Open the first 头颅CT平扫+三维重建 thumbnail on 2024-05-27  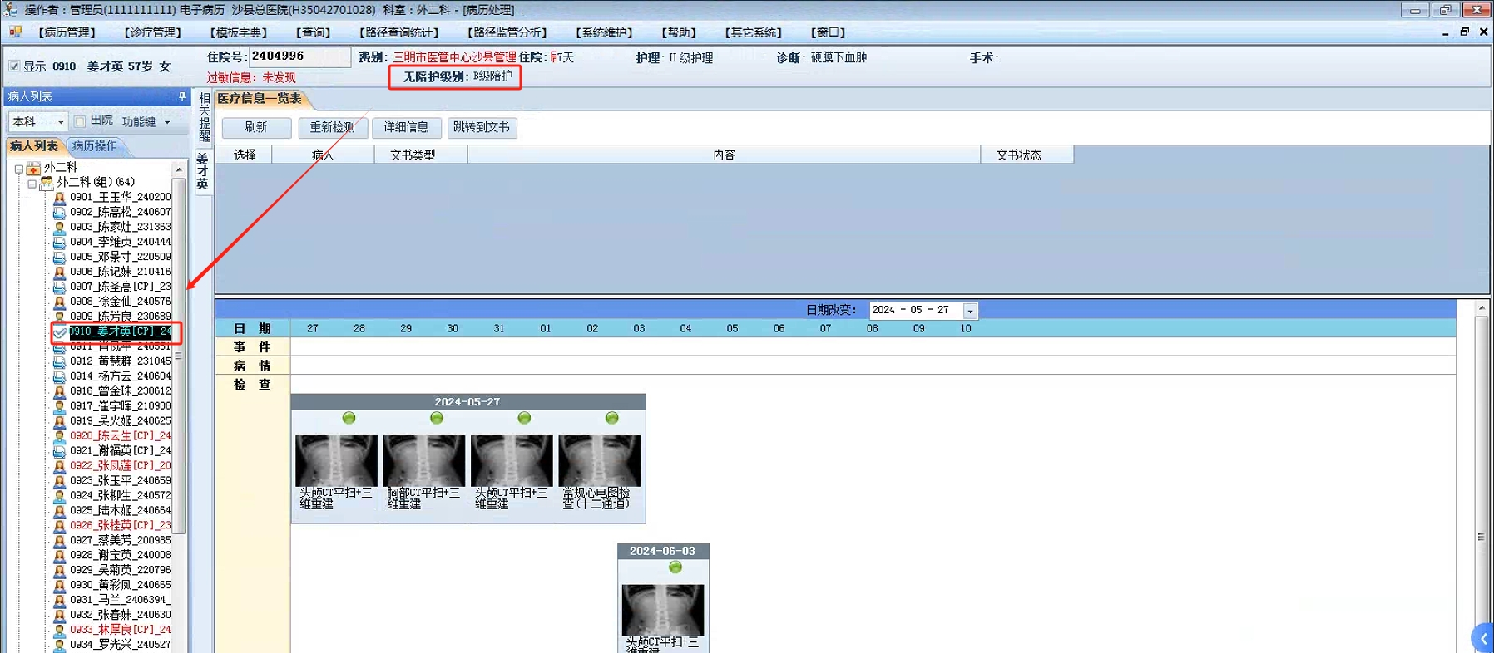point(337,461)
